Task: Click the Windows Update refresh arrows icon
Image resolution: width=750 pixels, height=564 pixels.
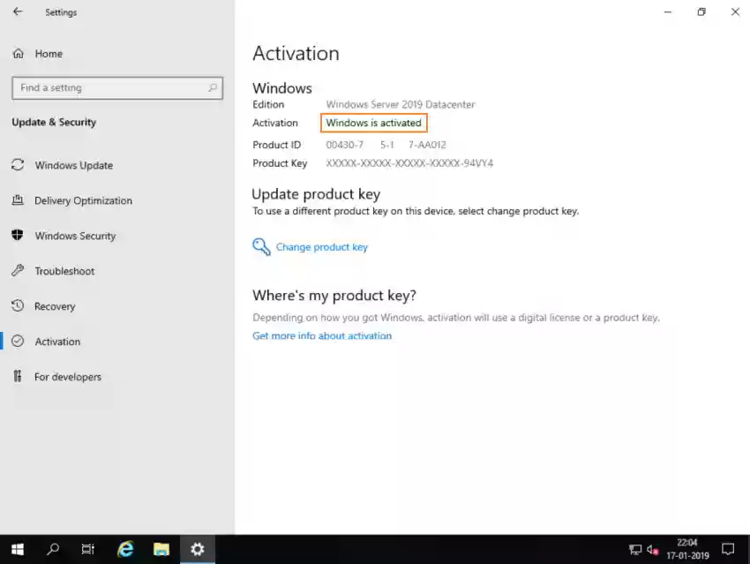Action: pos(18,165)
